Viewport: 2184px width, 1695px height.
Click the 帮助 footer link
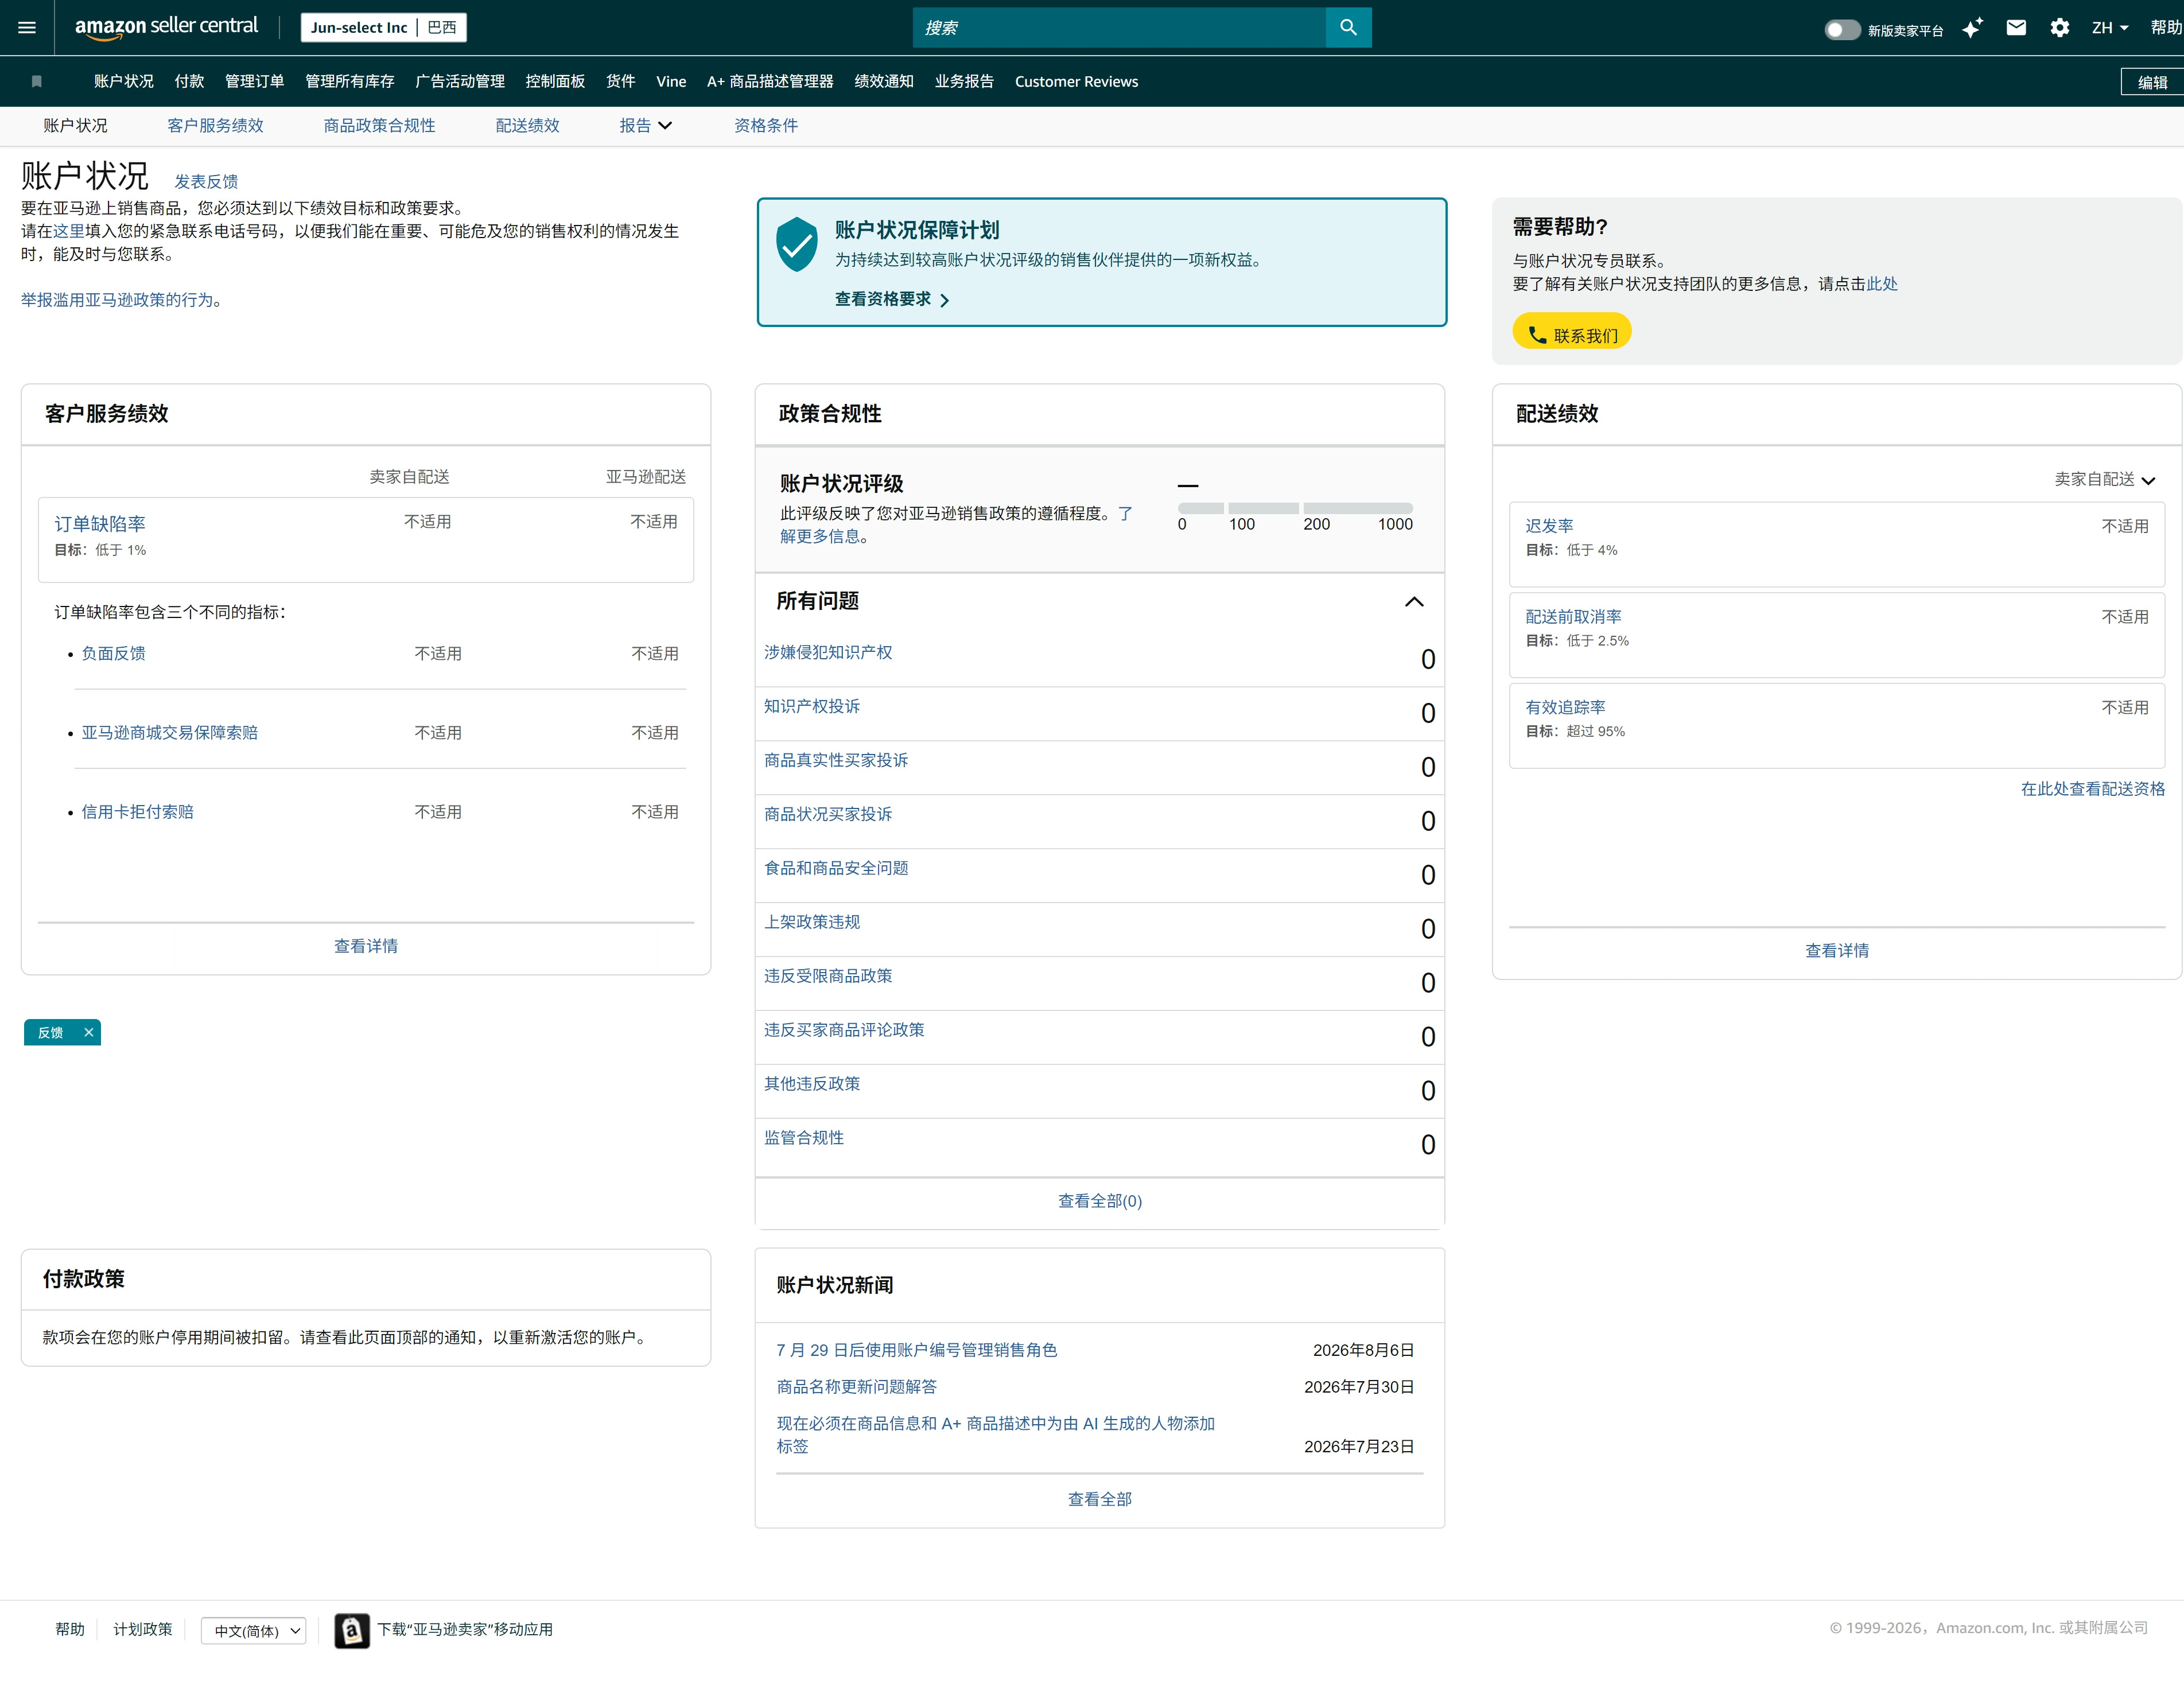tap(70, 1629)
